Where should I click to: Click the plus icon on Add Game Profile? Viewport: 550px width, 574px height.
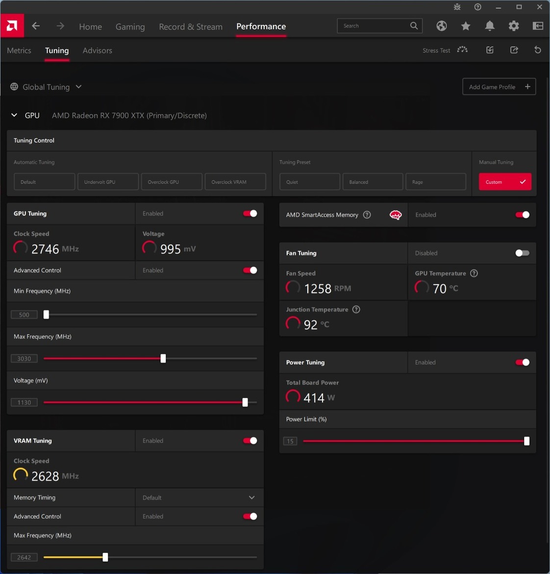[527, 87]
